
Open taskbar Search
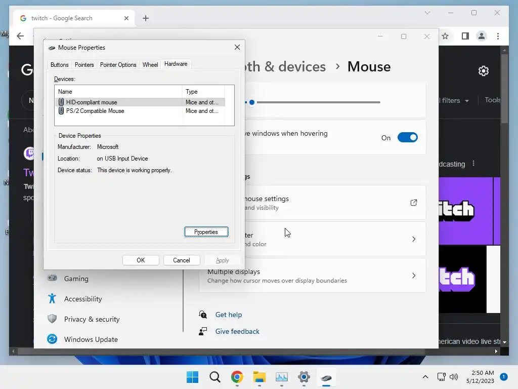(214, 377)
